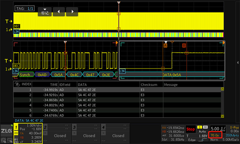Click the DEC label in overview waveform
This screenshot has width=240, height=144.
(16, 26)
